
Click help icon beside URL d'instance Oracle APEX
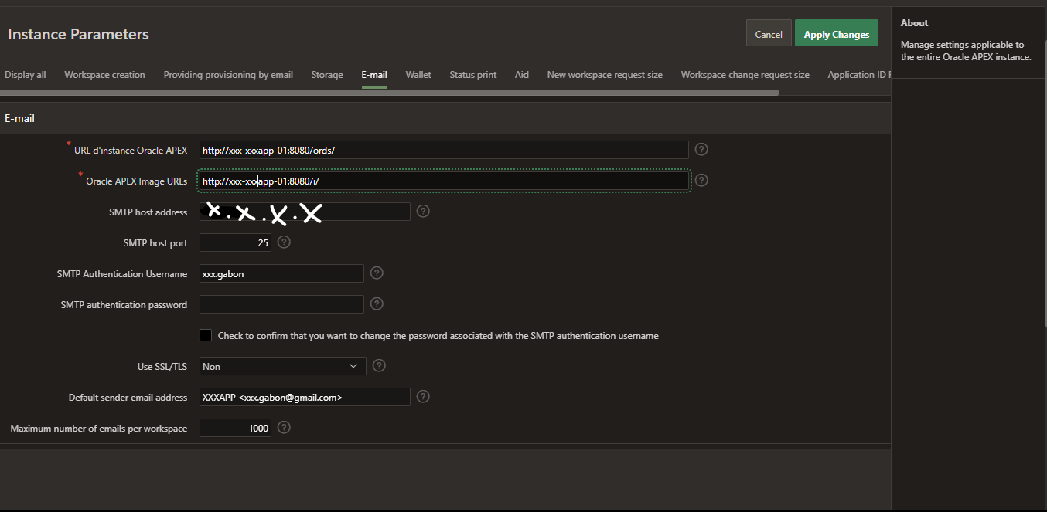(x=701, y=149)
